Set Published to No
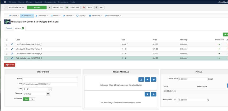Screen dimensions: 228x111 click(x=32, y=99)
